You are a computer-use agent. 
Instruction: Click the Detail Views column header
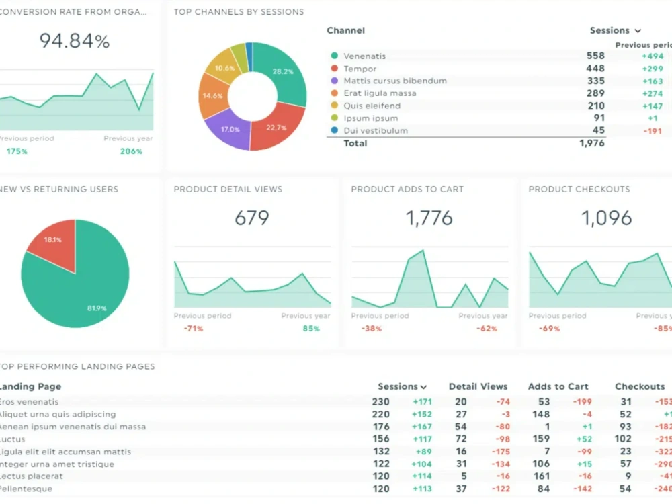[478, 387]
